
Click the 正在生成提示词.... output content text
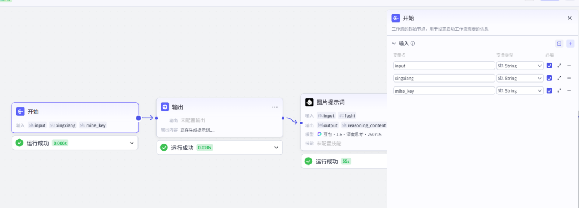[197, 130]
